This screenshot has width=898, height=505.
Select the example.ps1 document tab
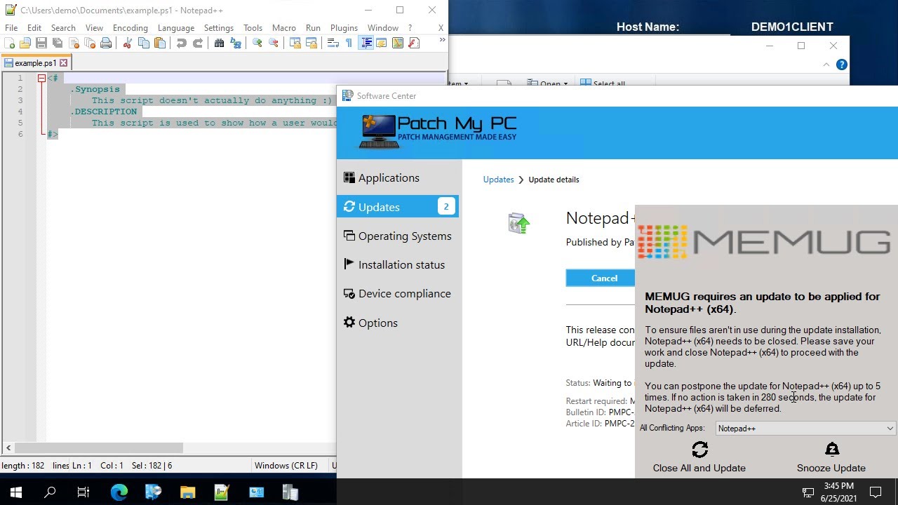point(35,63)
